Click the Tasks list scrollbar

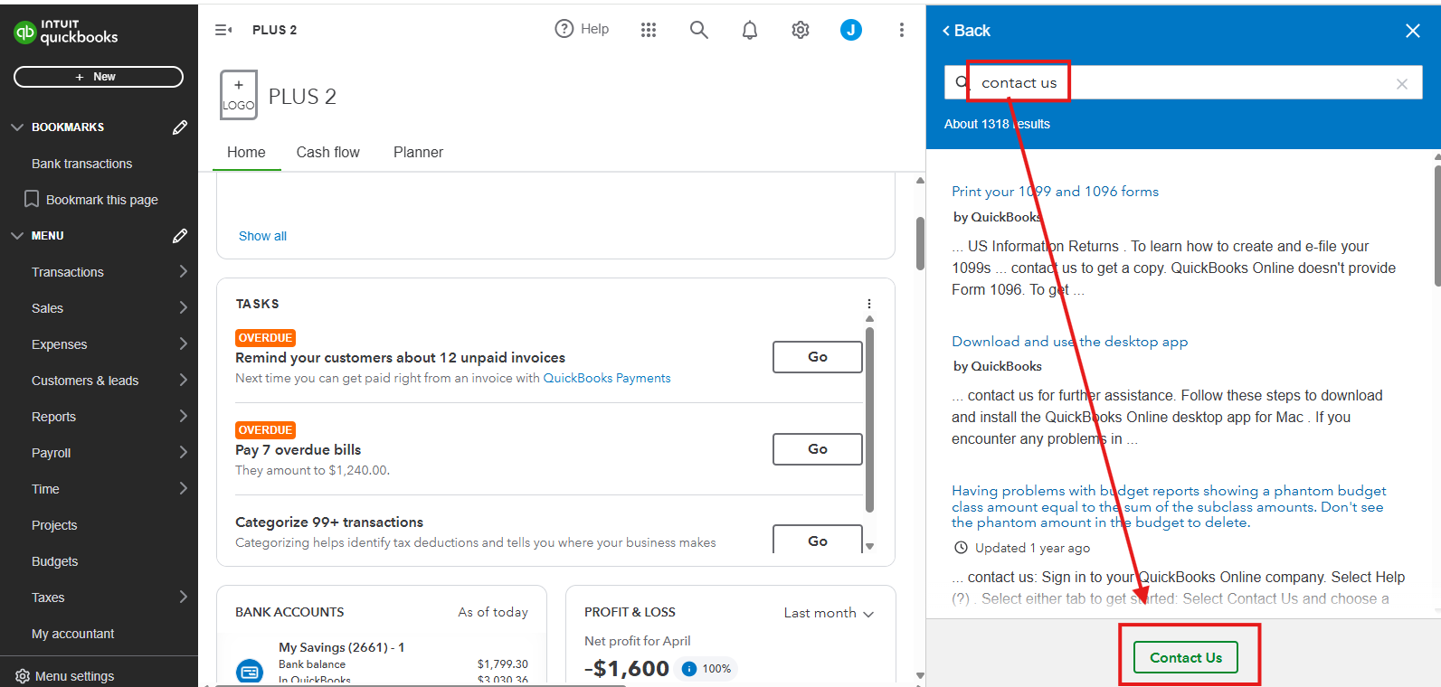[x=869, y=420]
